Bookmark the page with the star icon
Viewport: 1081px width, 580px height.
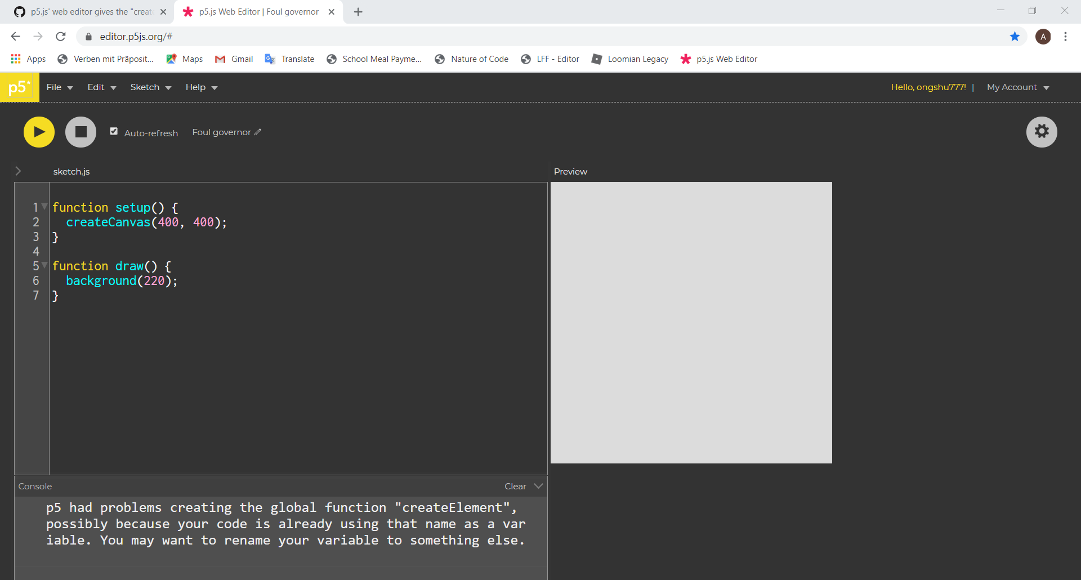point(1015,36)
